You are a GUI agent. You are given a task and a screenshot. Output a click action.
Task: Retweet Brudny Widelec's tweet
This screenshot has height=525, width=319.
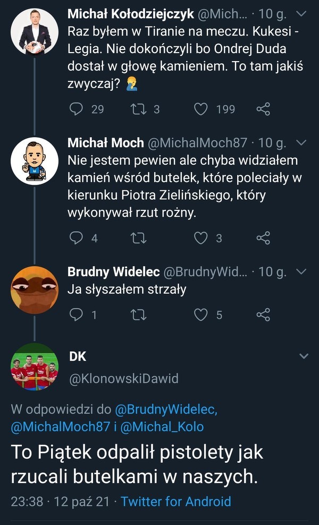click(x=139, y=315)
